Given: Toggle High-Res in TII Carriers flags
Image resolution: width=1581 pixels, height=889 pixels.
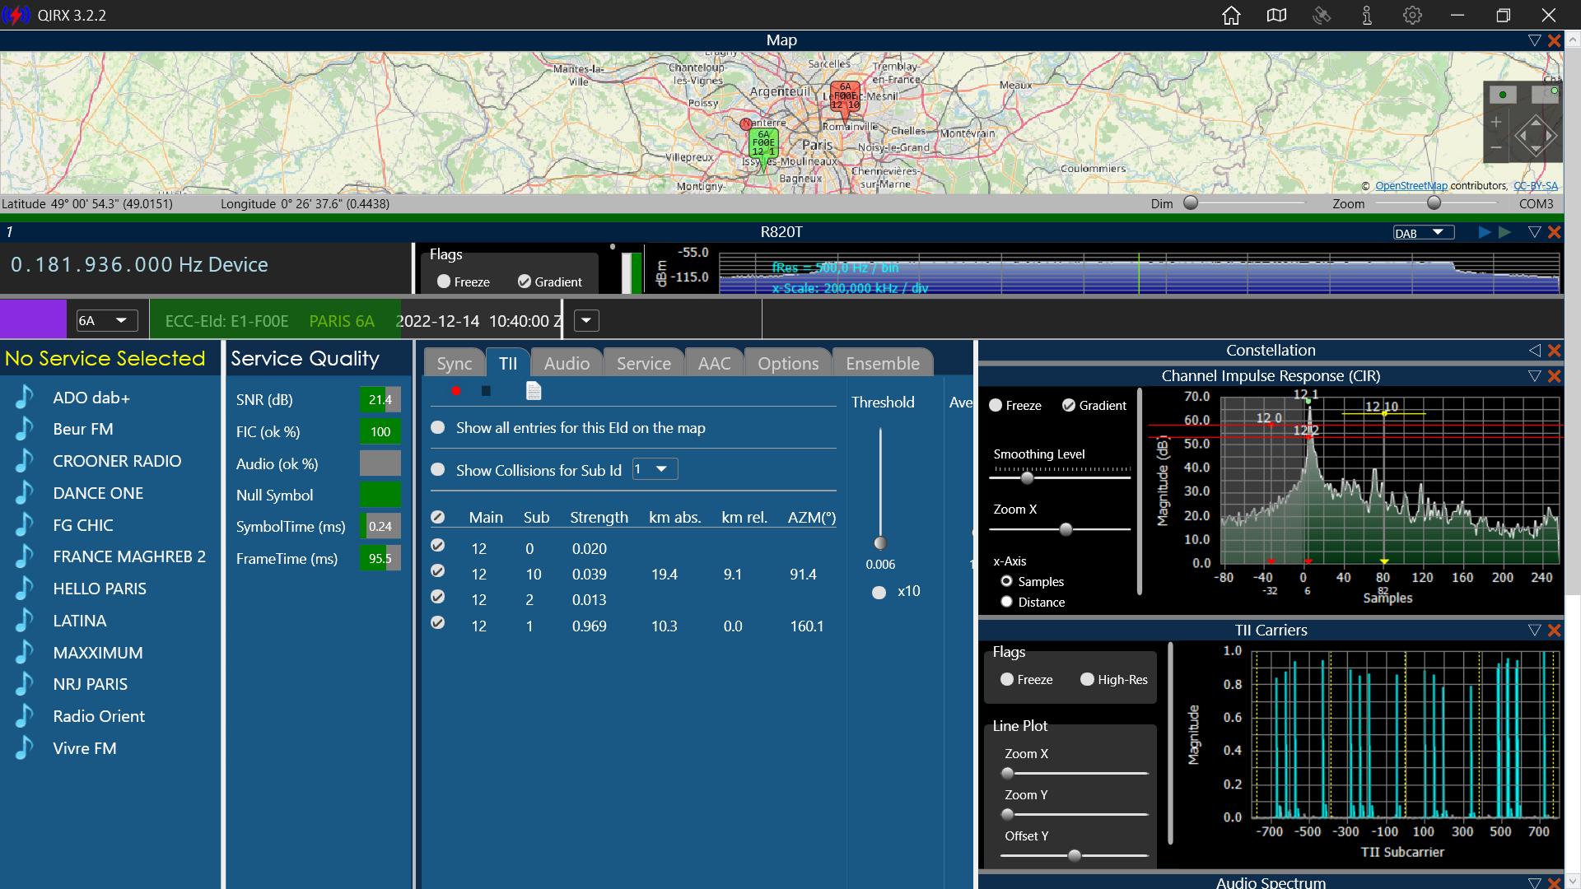Looking at the screenshot, I should point(1087,680).
